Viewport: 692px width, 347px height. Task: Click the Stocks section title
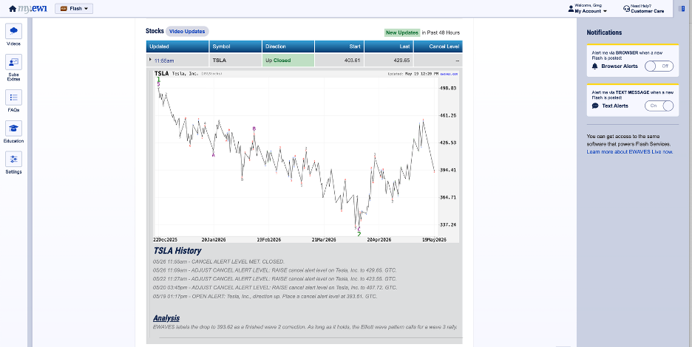point(155,31)
